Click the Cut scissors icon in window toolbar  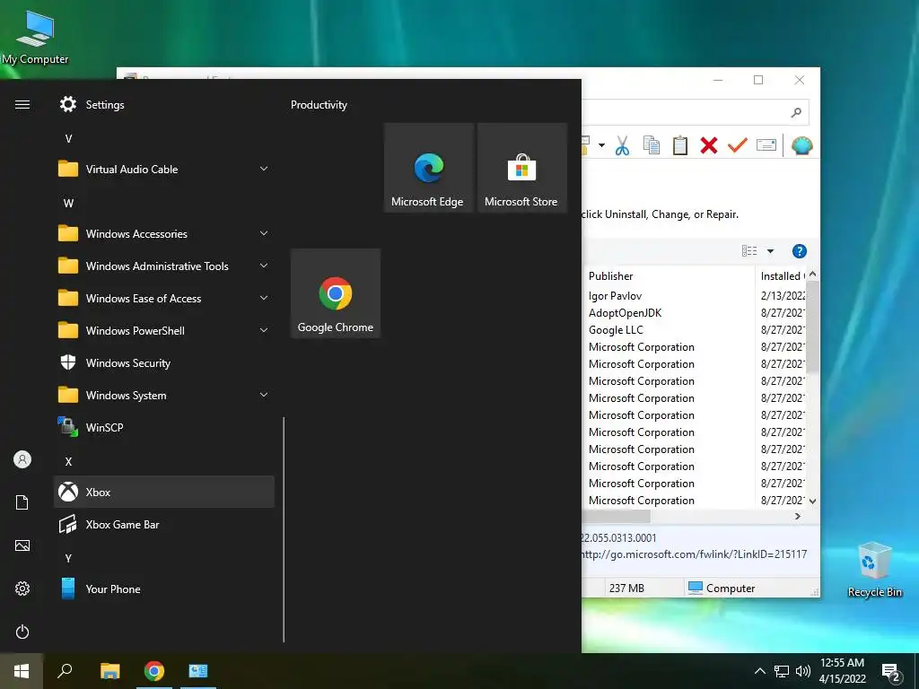click(x=623, y=145)
